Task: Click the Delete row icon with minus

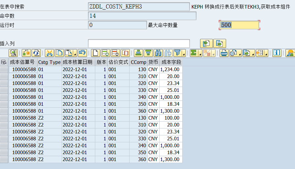Action: (x=115, y=53)
